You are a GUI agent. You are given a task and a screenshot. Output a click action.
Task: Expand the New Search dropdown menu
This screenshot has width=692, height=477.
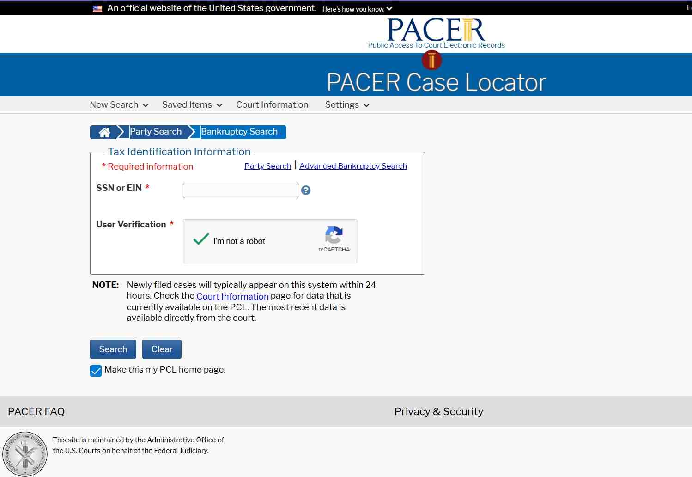pyautogui.click(x=119, y=105)
